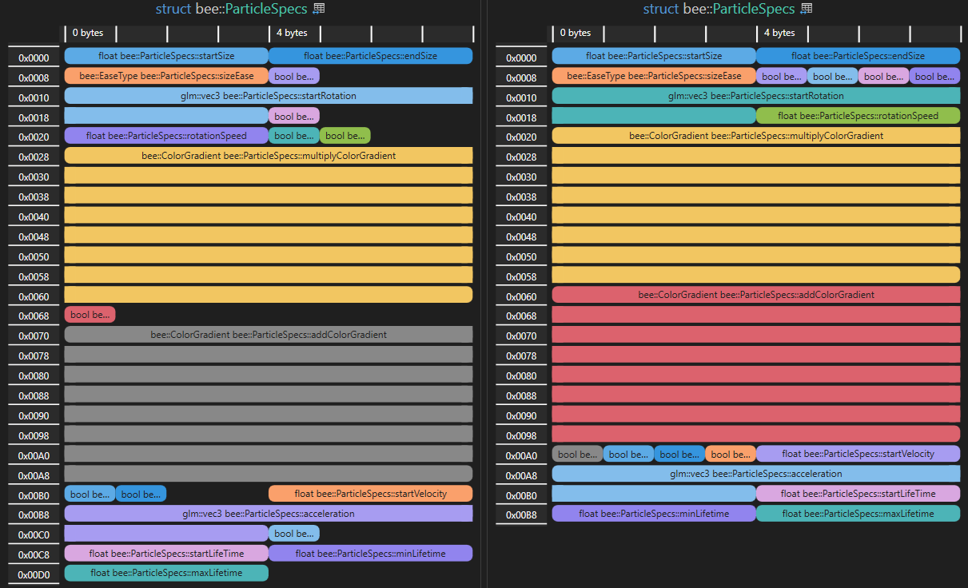Click gray addColorGradient block in left panel
Screen dimensions: 968x588
(x=269, y=335)
